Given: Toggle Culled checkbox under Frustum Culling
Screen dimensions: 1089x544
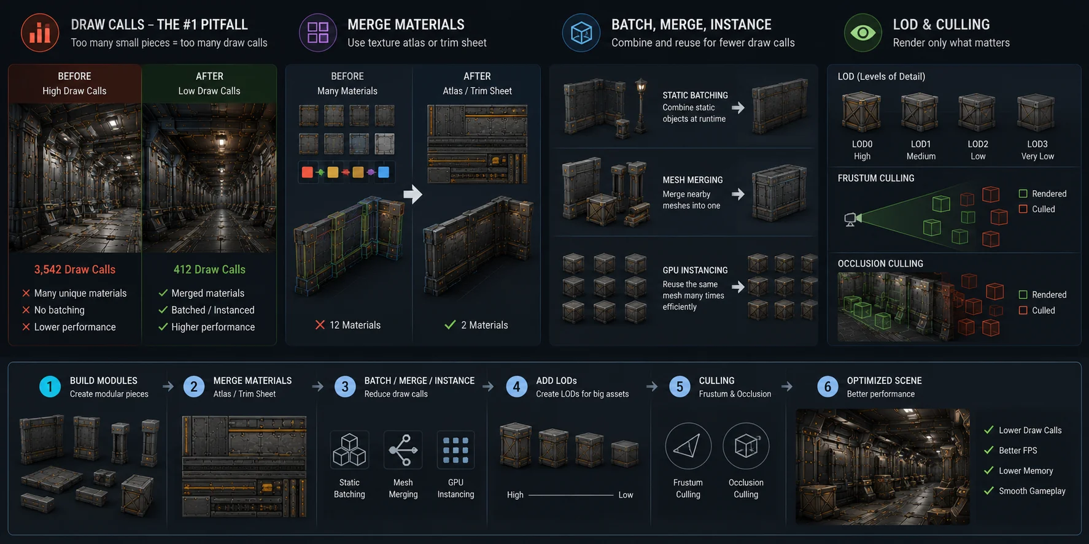Looking at the screenshot, I should click(1023, 209).
